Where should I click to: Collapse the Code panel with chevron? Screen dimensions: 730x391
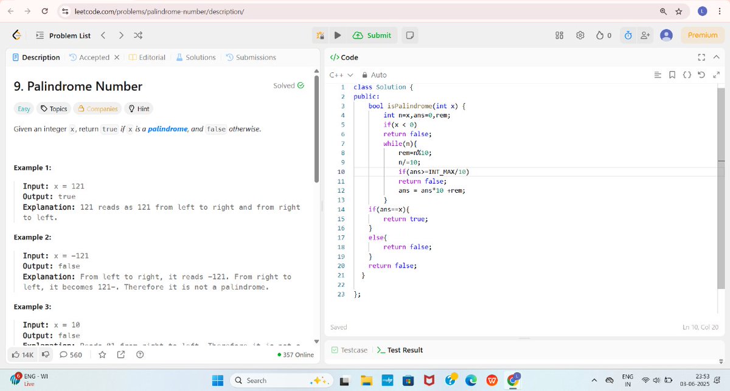[716, 57]
